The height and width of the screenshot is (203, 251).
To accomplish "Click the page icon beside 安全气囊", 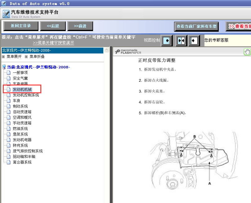I will click(x=9, y=78).
